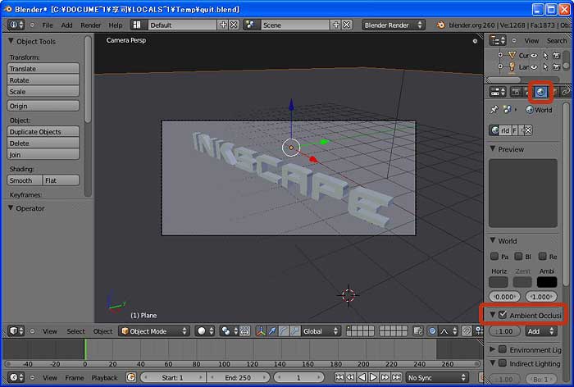Open the File menu
574x387 pixels.
click(48, 25)
